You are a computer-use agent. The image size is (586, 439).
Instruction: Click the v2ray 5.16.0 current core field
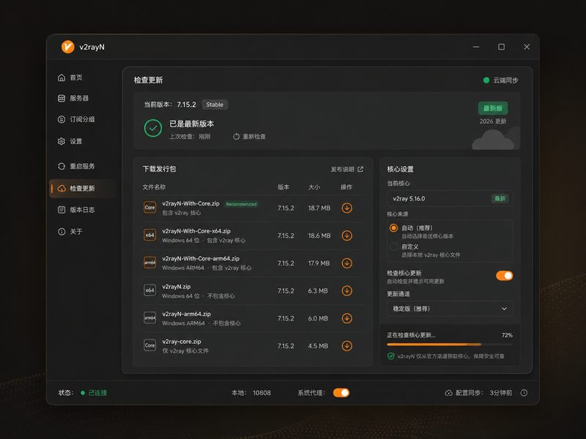pos(450,198)
